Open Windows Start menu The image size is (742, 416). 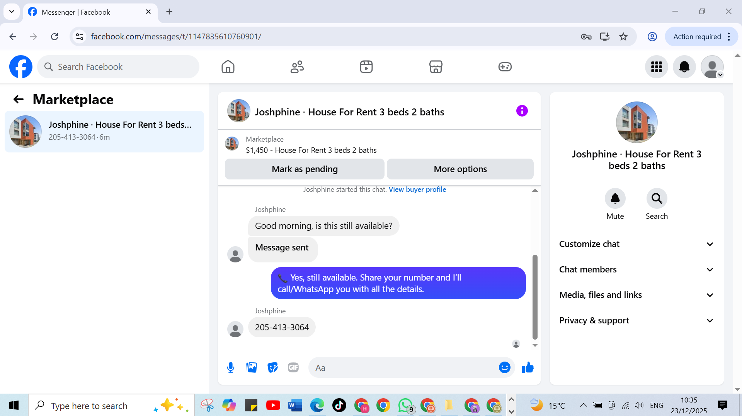pos(14,406)
